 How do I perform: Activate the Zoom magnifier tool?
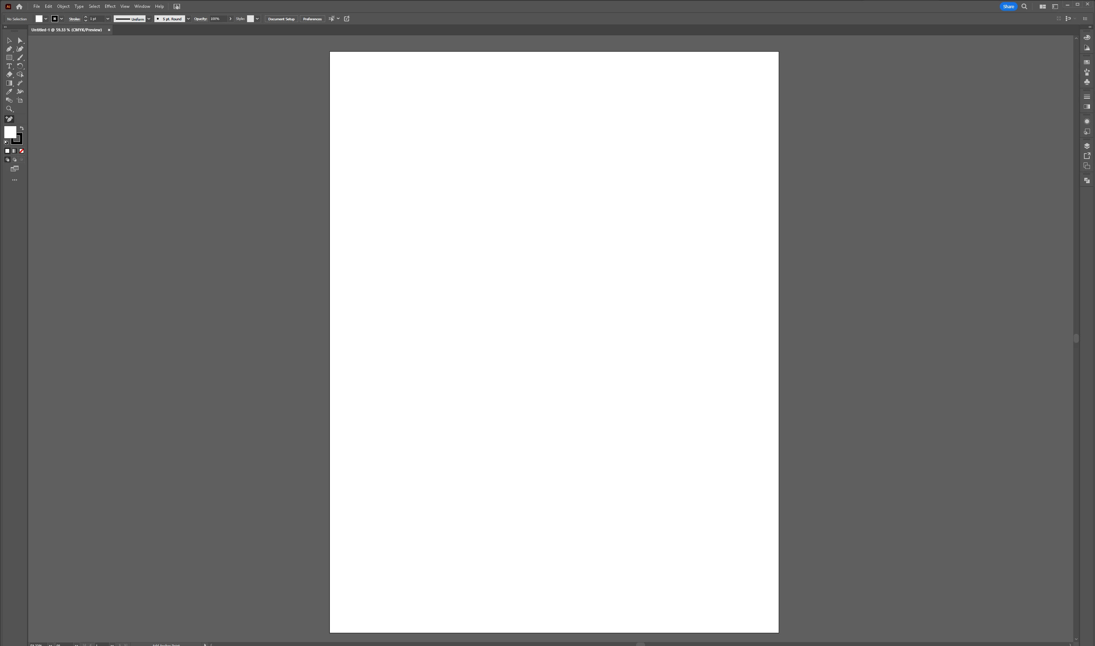9,109
